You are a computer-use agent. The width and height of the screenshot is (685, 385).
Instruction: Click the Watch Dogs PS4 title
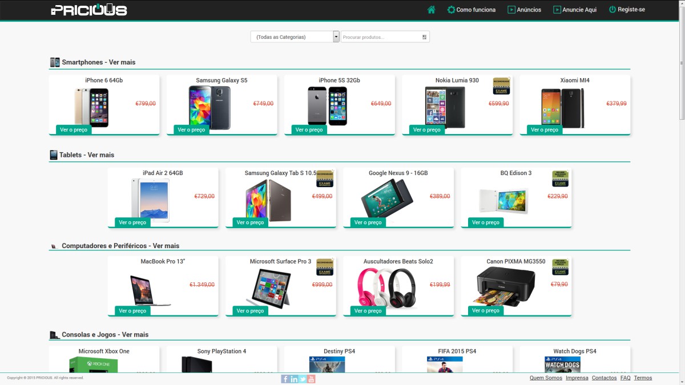575,351
